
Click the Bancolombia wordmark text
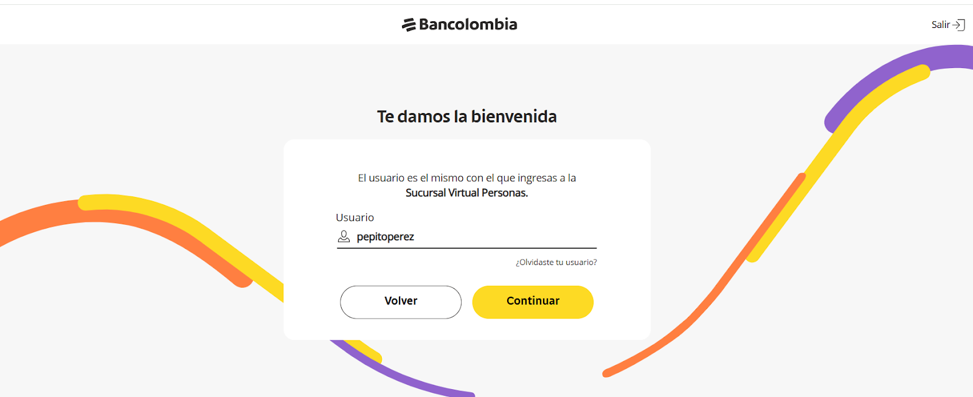[x=468, y=24]
